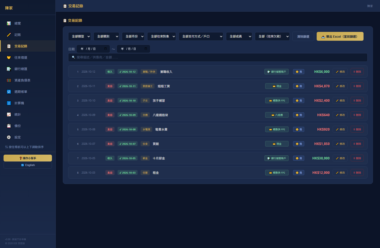Focus the 搜尋描述 search field
The image size is (380, 248).
tap(218, 57)
